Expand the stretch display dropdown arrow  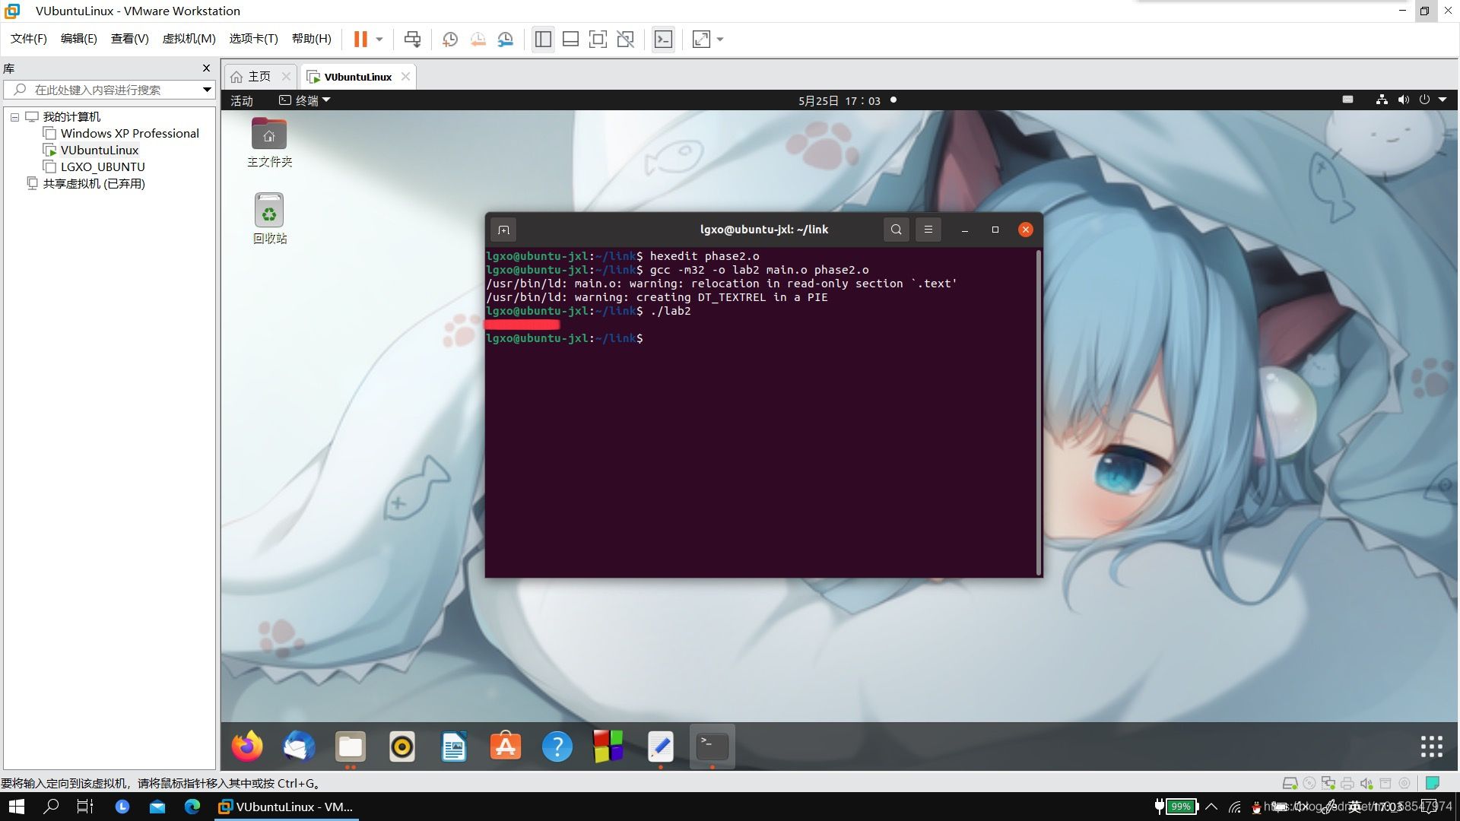720,39
